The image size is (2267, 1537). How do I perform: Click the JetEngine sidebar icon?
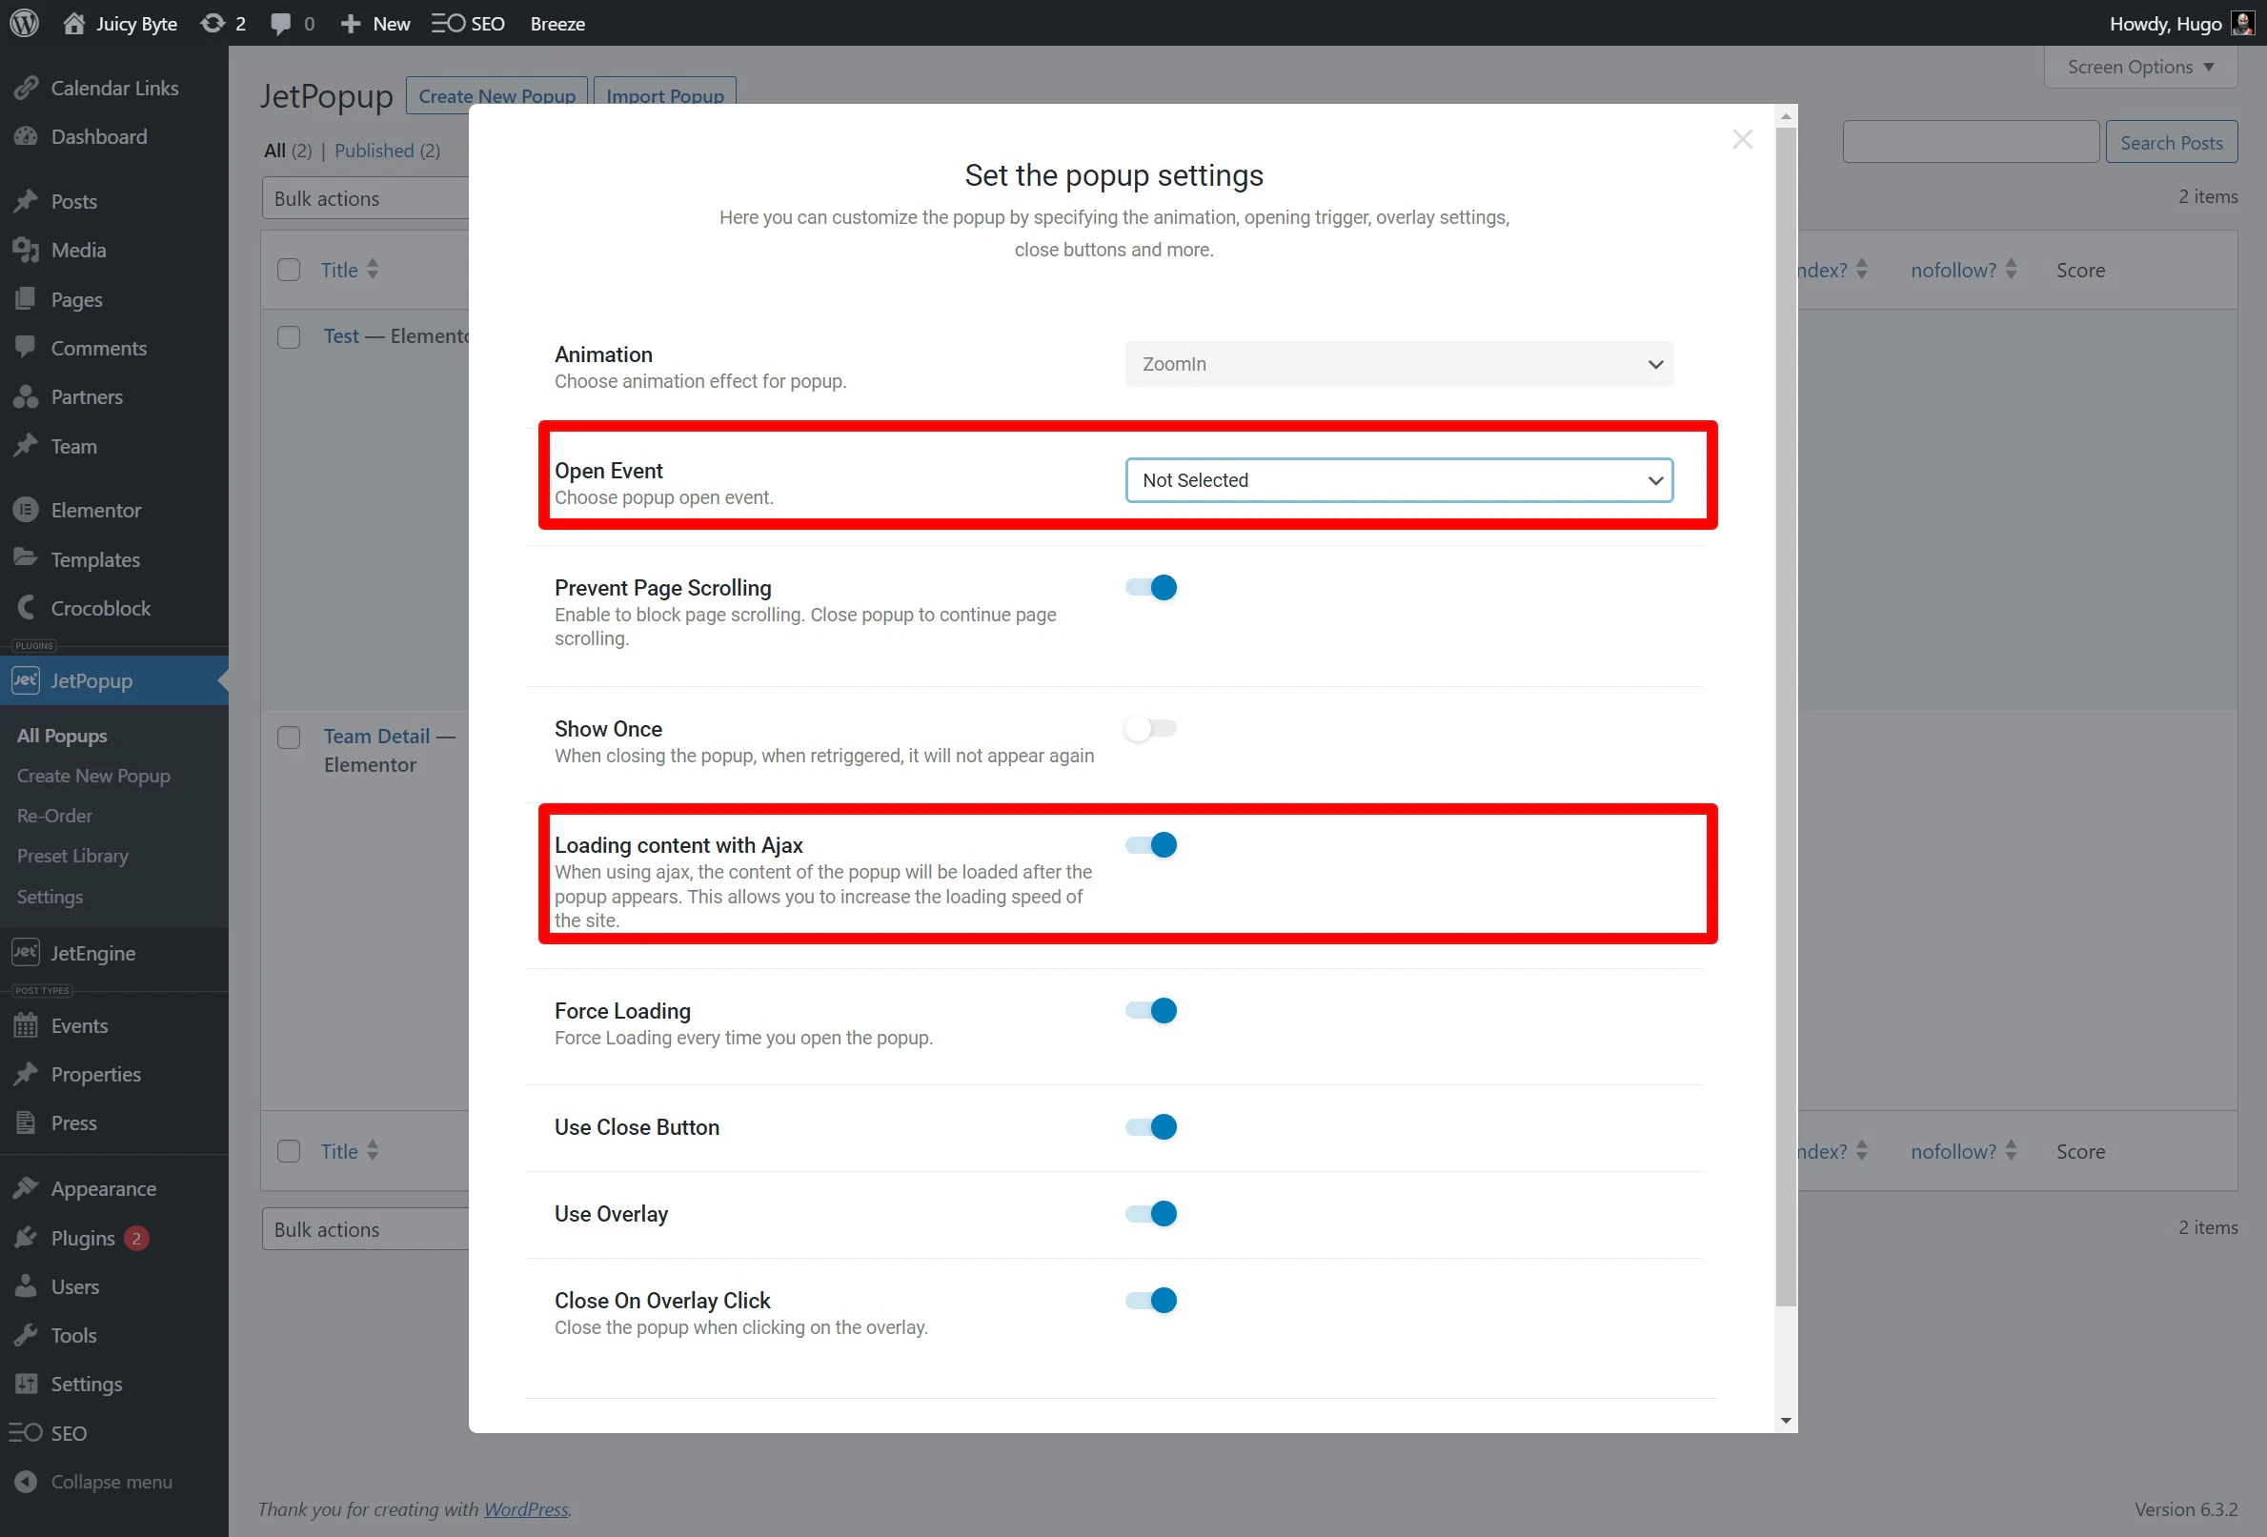tap(27, 953)
